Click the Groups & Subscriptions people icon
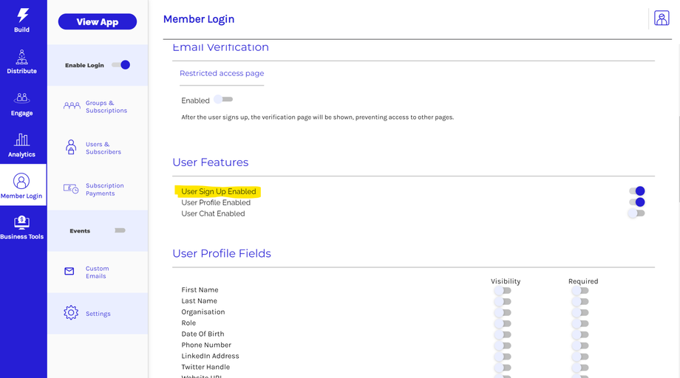This screenshot has width=680, height=378. coord(72,106)
